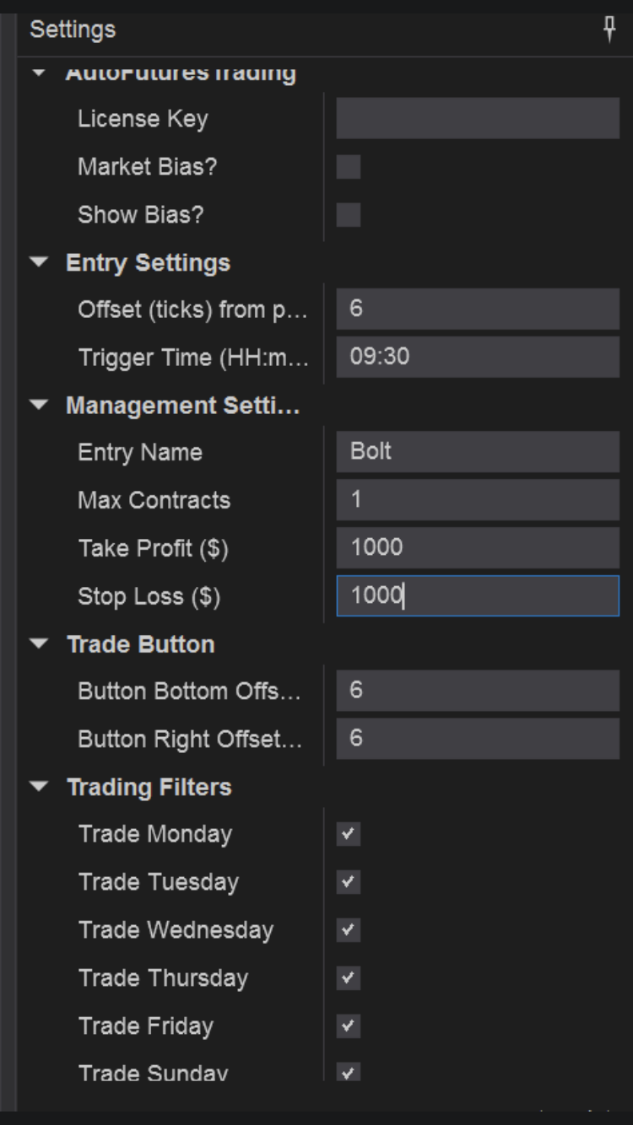Uncheck the Trade Thursday checkbox
The image size is (633, 1125).
point(349,979)
